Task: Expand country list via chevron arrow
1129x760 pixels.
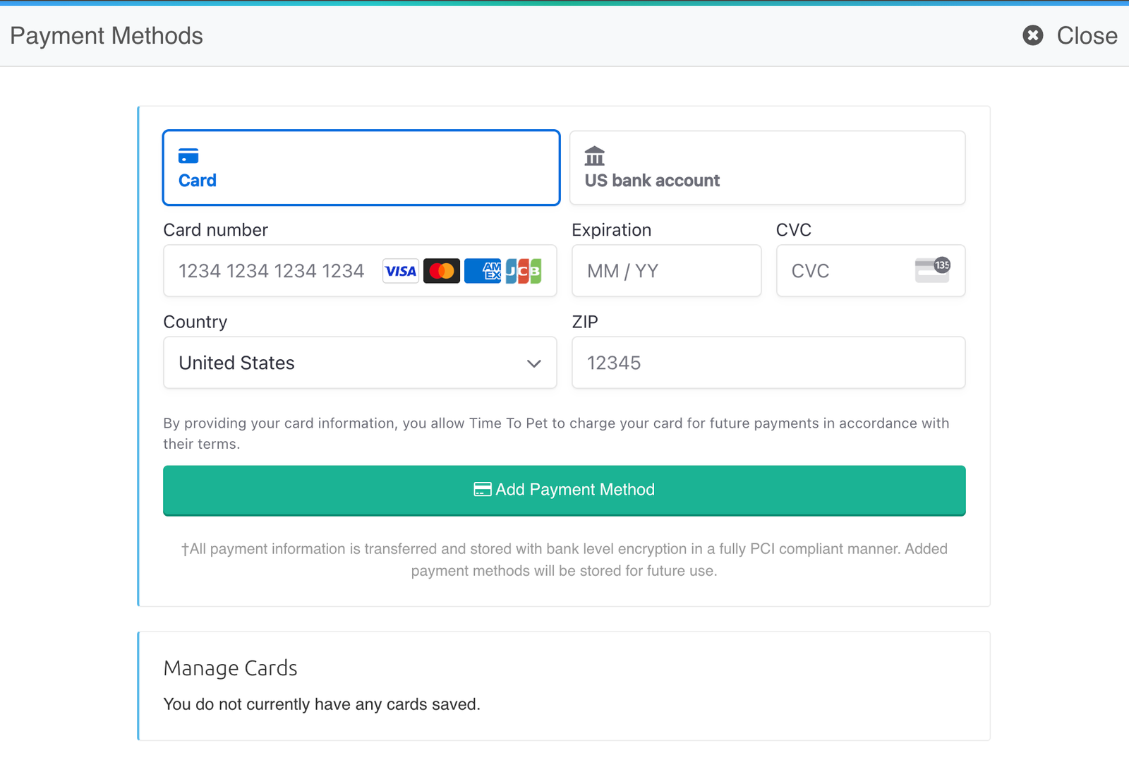Action: tap(534, 363)
